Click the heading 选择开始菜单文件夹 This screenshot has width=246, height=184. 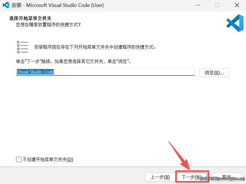point(30,18)
